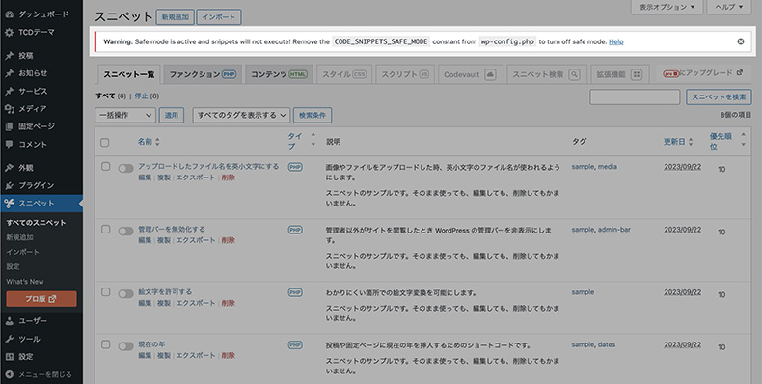762x384 pixels.
Task: Click 削除 under 絵文字を許可する
Action: [229, 303]
